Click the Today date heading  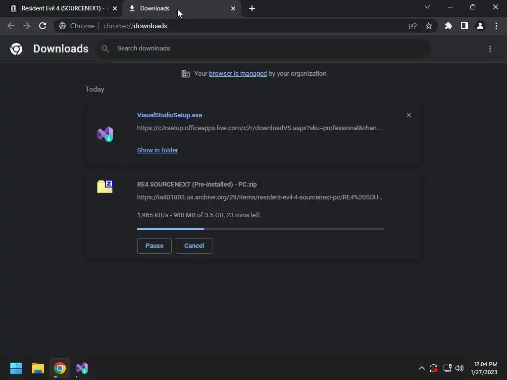pyautogui.click(x=95, y=90)
